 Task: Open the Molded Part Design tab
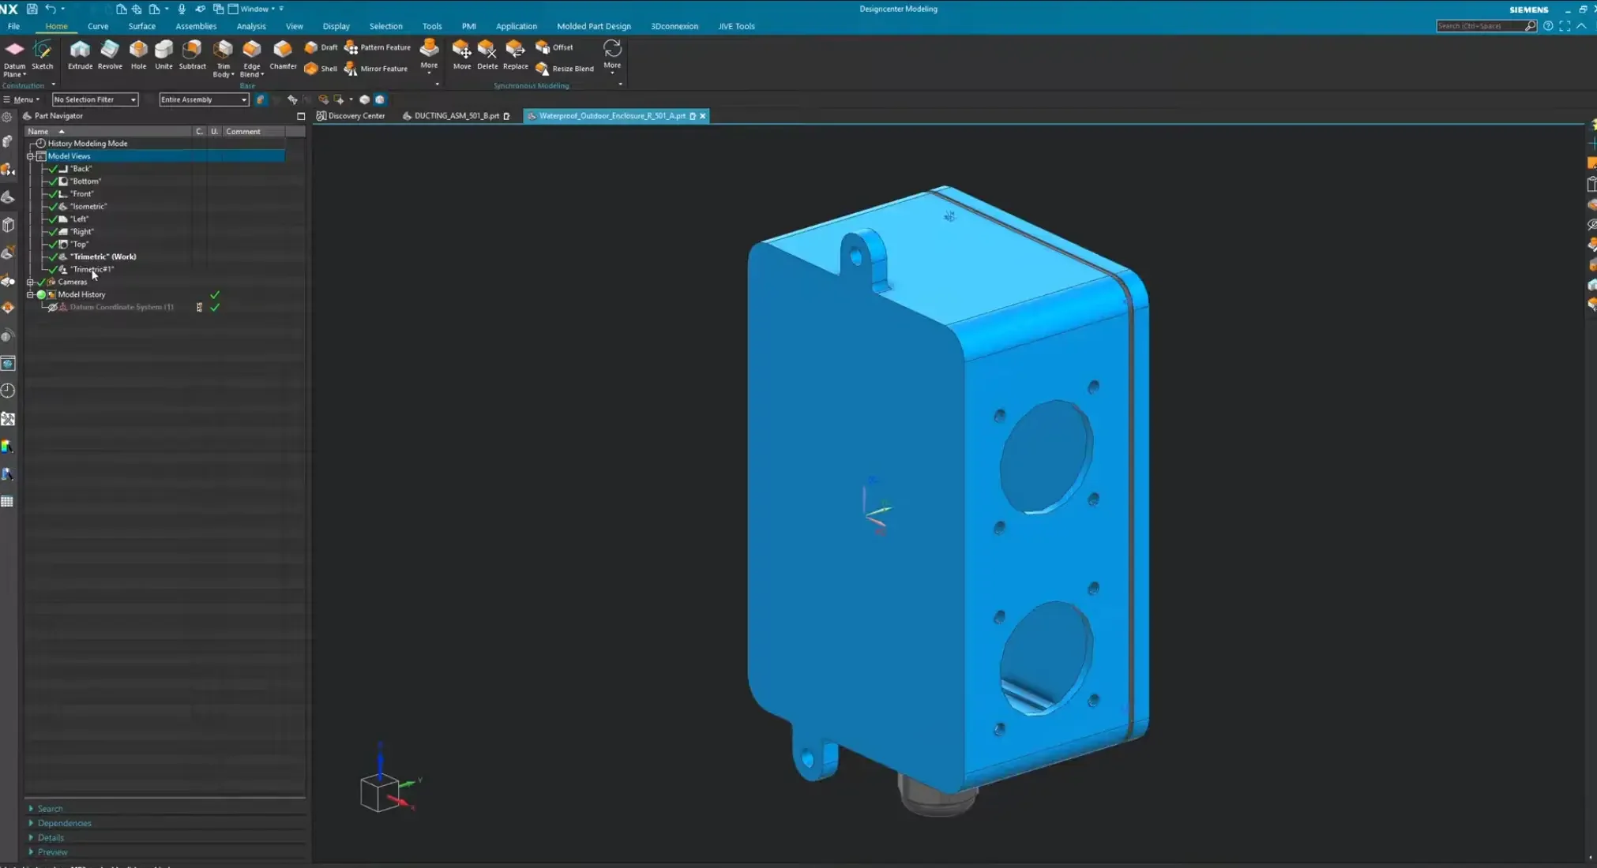(594, 26)
